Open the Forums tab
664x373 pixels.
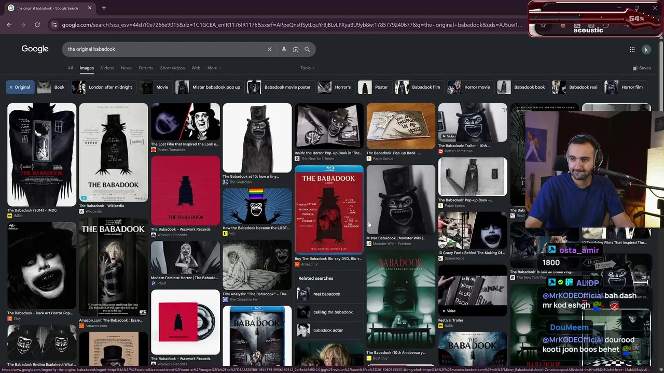click(146, 68)
